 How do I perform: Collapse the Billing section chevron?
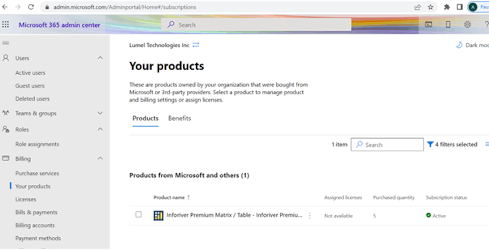click(x=100, y=158)
